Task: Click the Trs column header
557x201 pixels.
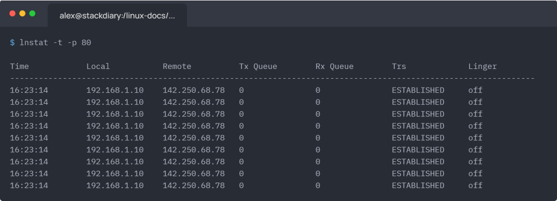Action: click(399, 66)
